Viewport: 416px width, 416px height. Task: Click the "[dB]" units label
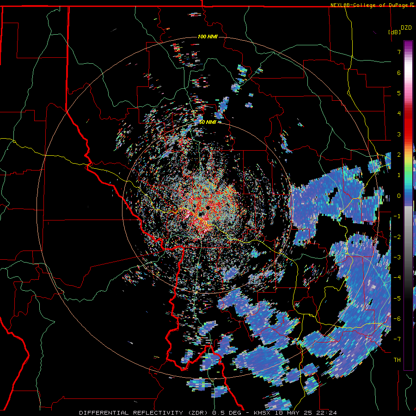[394, 32]
